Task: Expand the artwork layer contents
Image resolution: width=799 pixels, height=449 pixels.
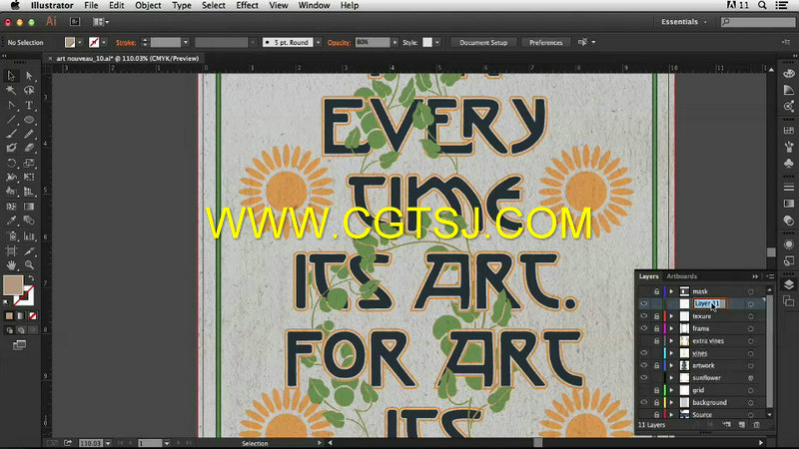Action: click(671, 365)
